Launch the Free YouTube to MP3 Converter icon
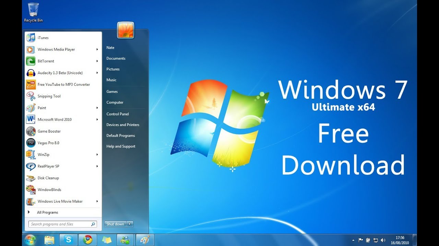This screenshot has height=246, width=439. pyautogui.click(x=31, y=84)
